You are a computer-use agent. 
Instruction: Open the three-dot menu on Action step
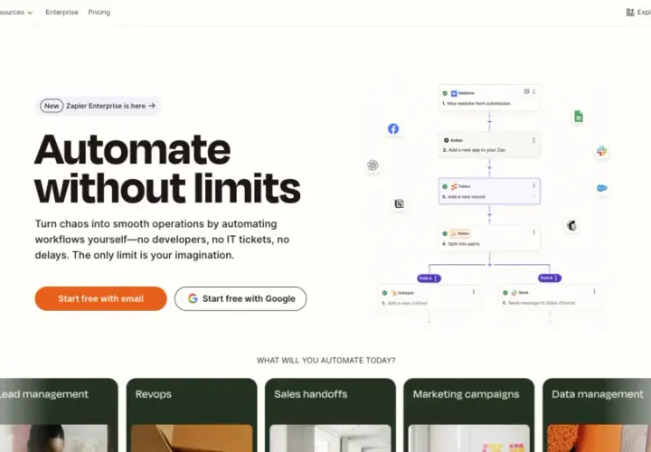point(534,140)
